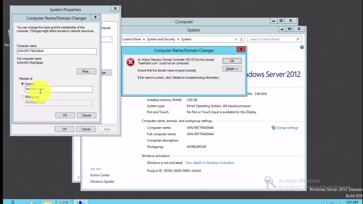The height and width of the screenshot is (204, 363).
Task: Expand Details in the error dialog
Action: 232,69
